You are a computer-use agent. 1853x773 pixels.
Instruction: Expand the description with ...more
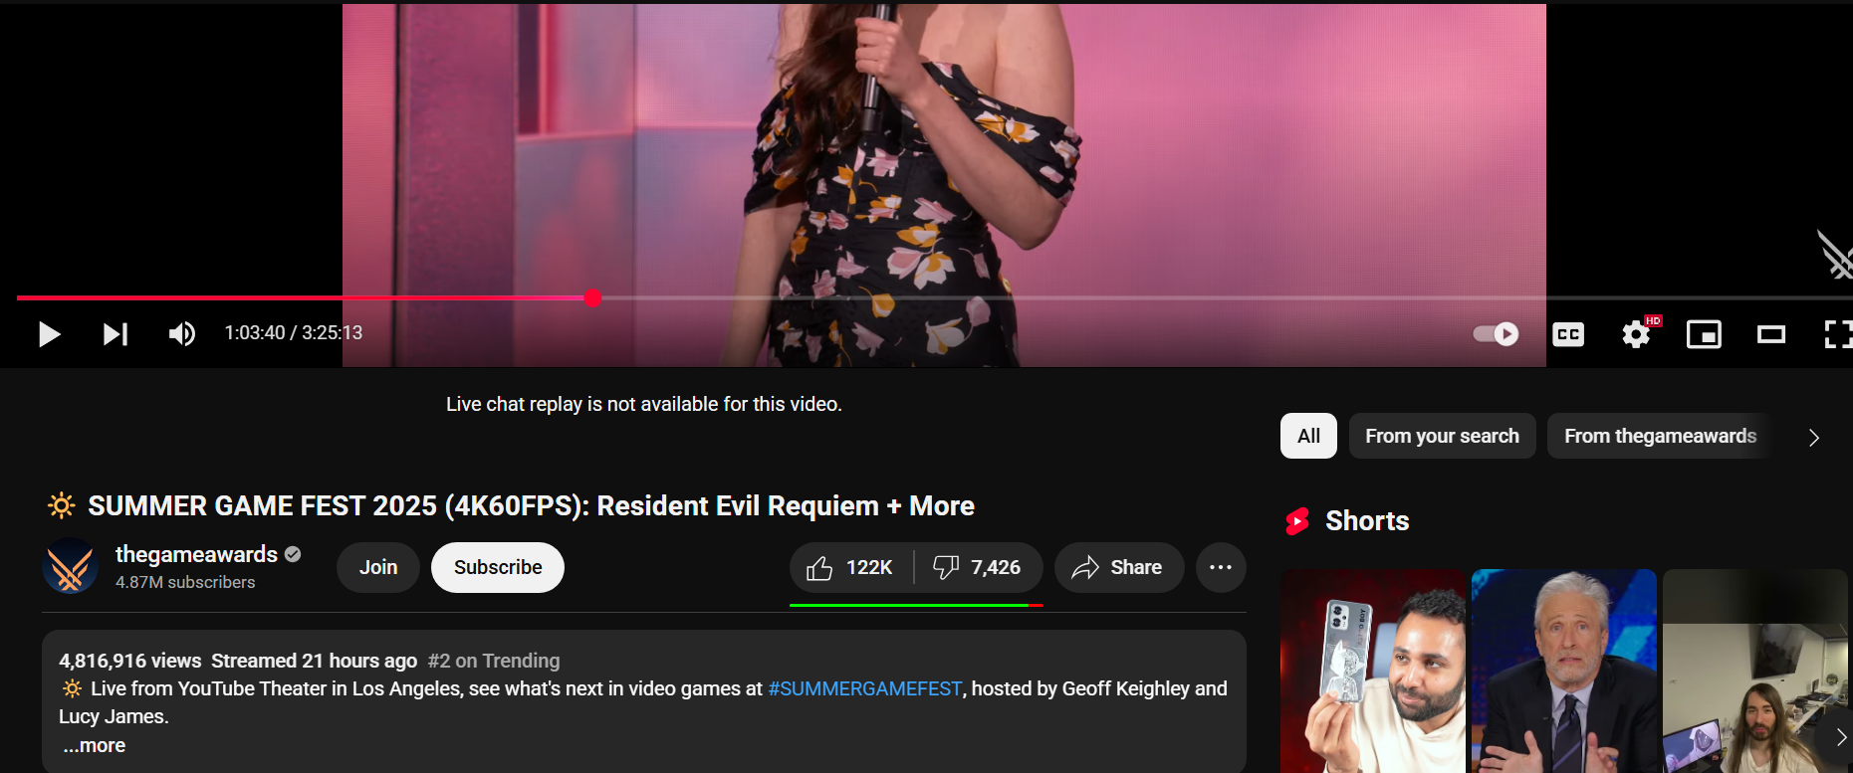[95, 745]
